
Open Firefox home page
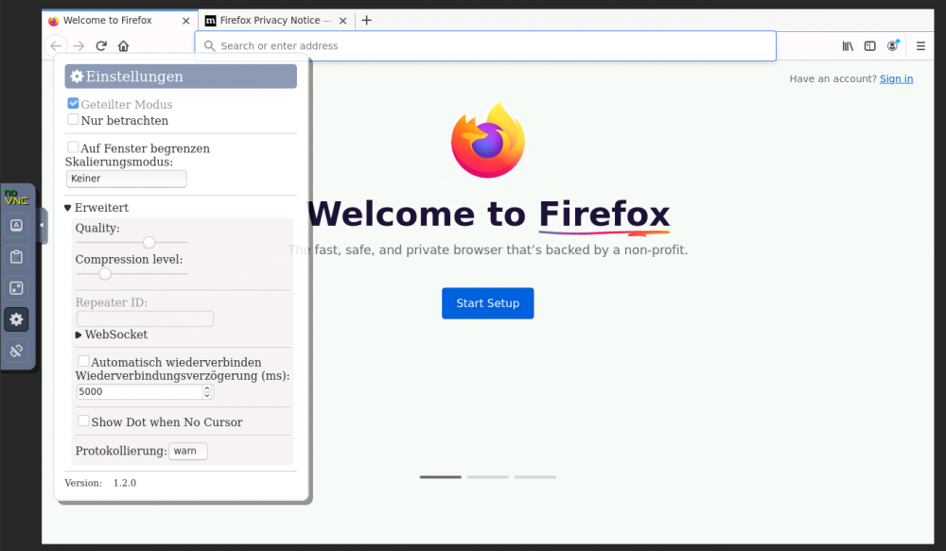point(124,45)
